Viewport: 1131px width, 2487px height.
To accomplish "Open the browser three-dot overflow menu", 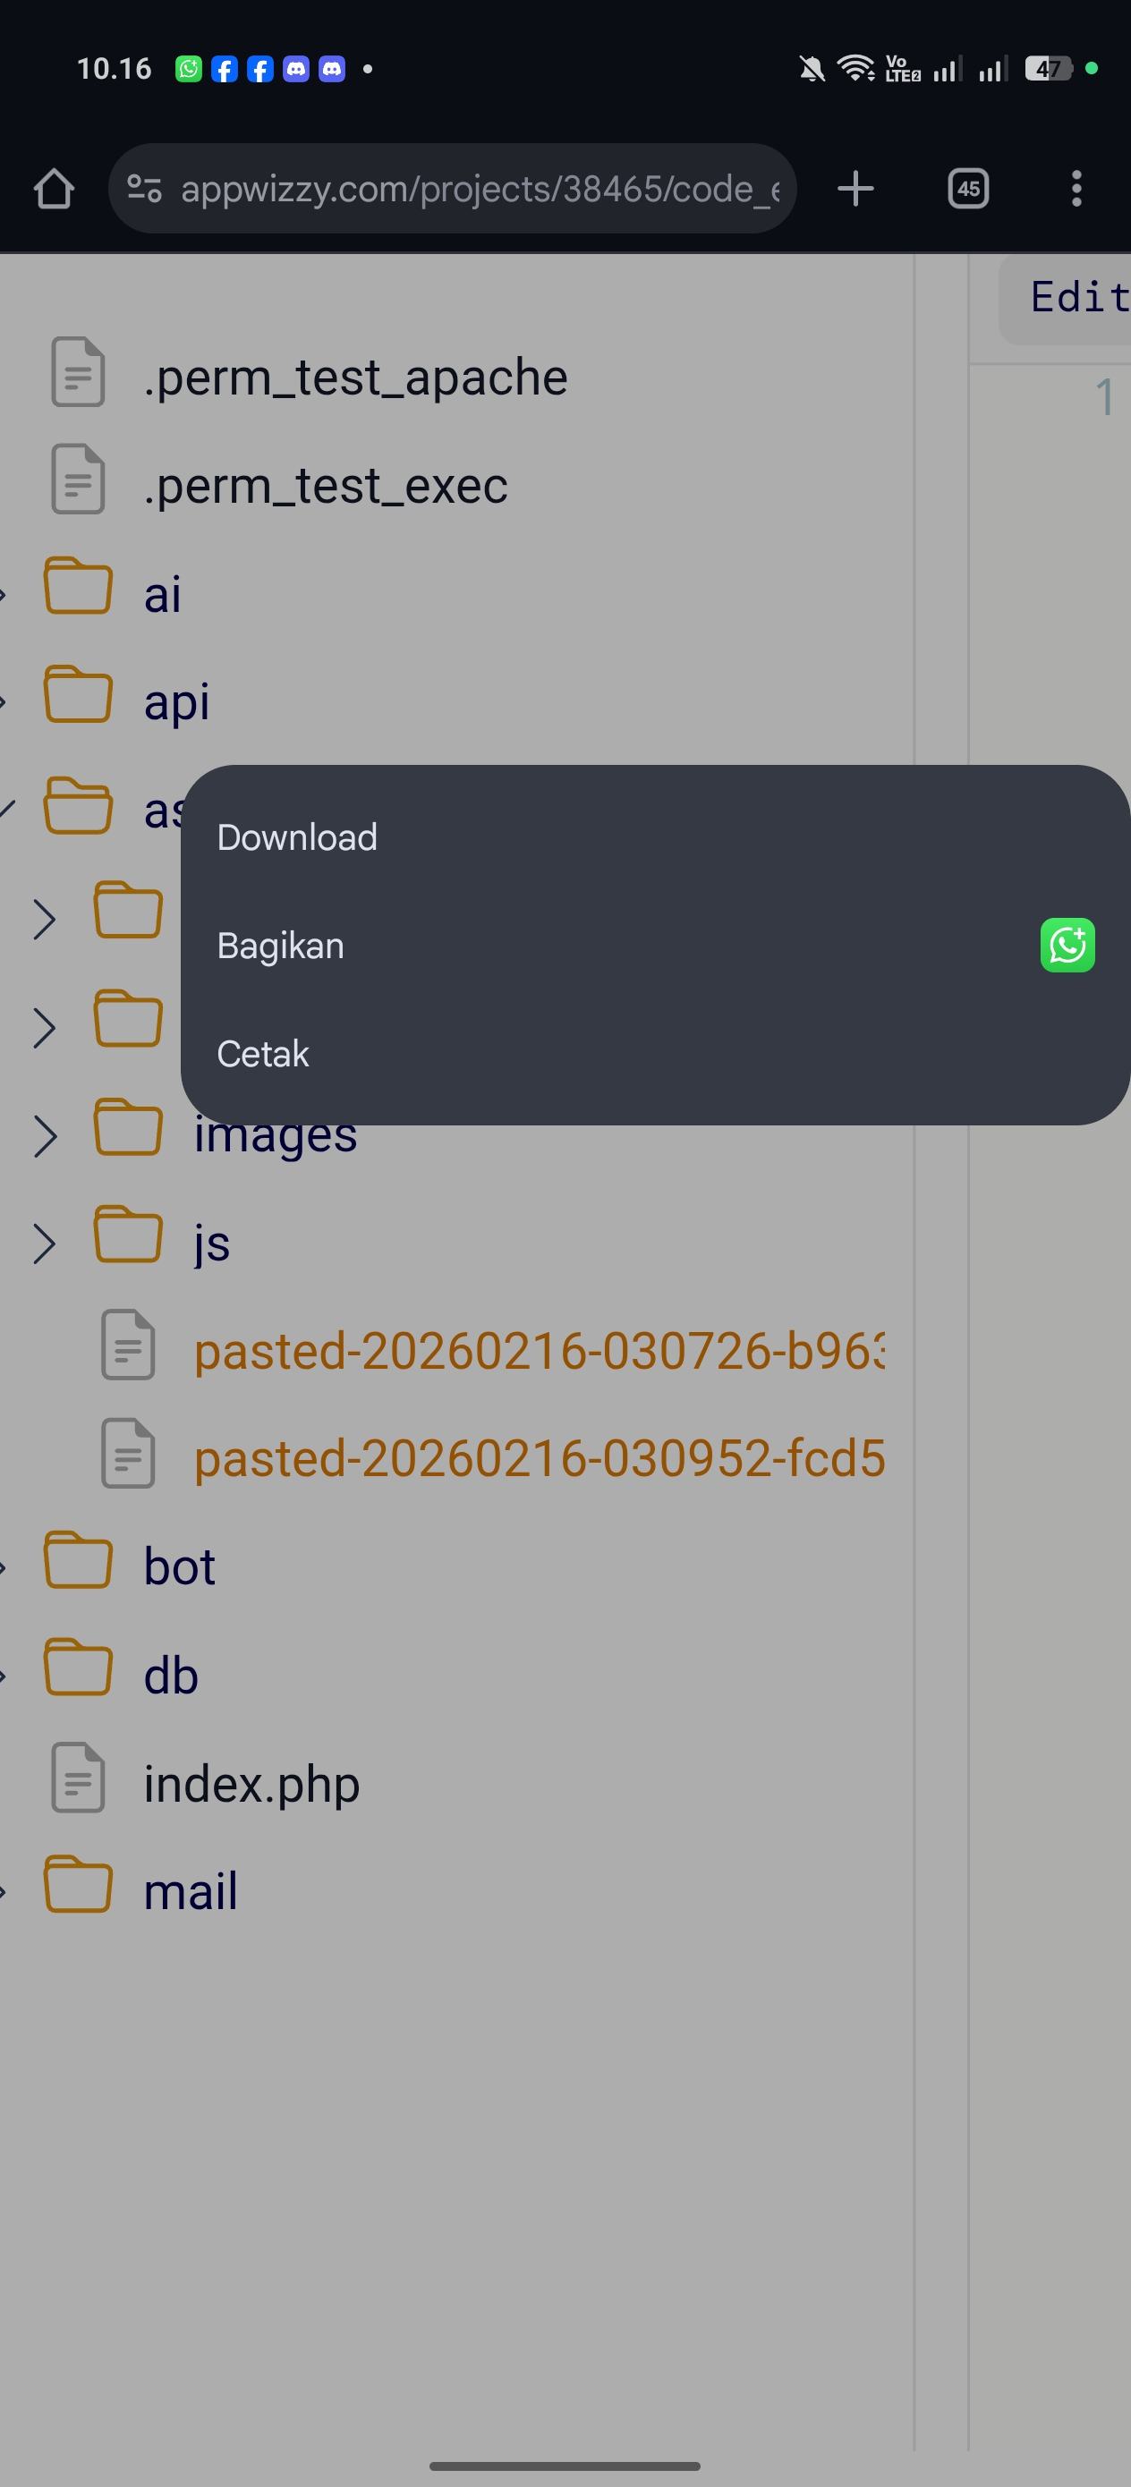I will pyautogui.click(x=1076, y=190).
